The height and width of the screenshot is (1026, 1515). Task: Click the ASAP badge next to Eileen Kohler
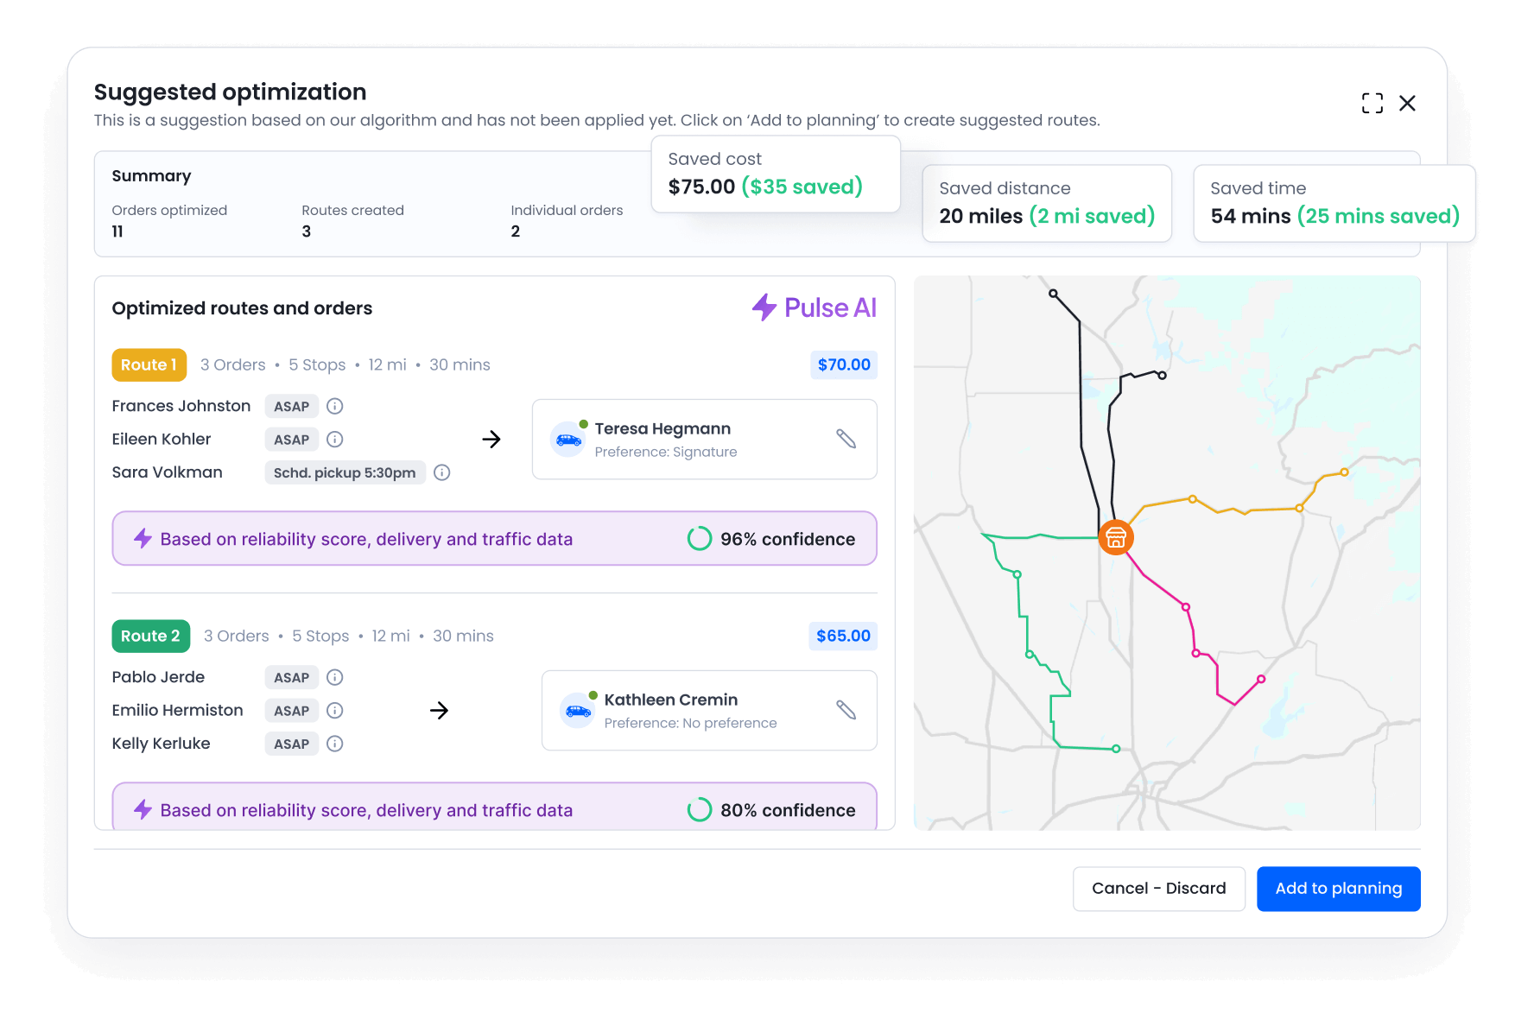coord(291,439)
